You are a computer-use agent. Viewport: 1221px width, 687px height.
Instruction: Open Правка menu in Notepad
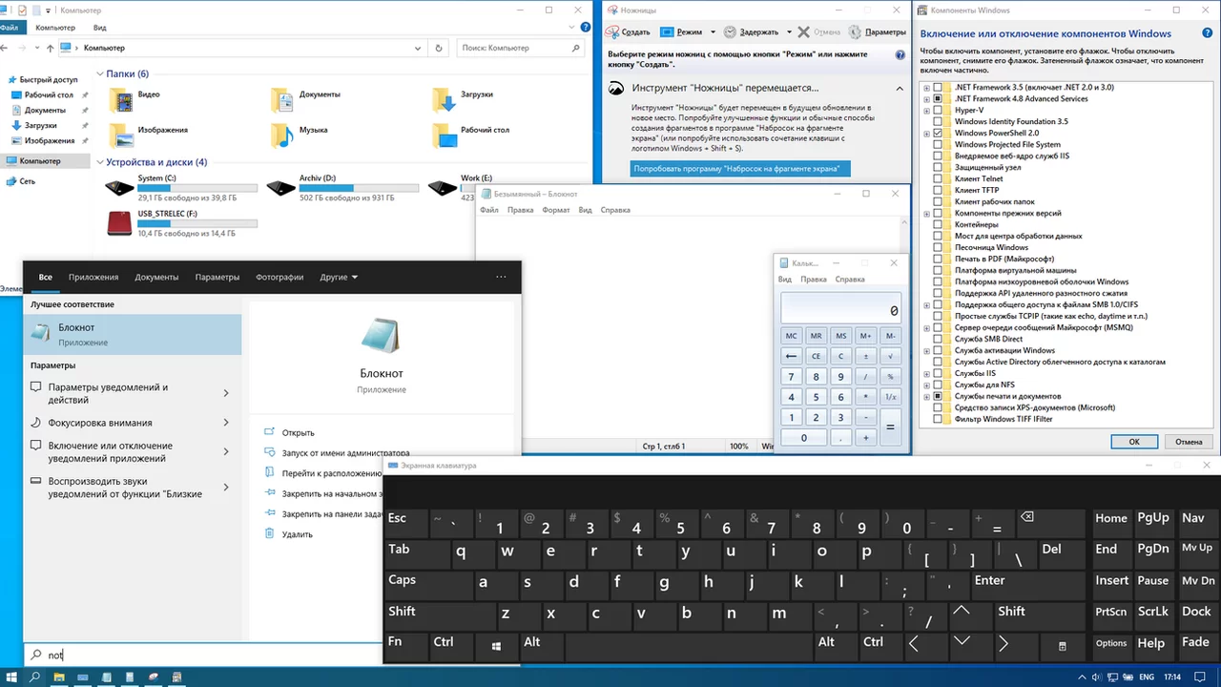pos(521,210)
